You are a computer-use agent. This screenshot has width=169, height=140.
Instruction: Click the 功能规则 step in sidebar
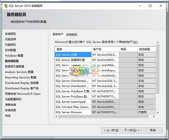10,45
